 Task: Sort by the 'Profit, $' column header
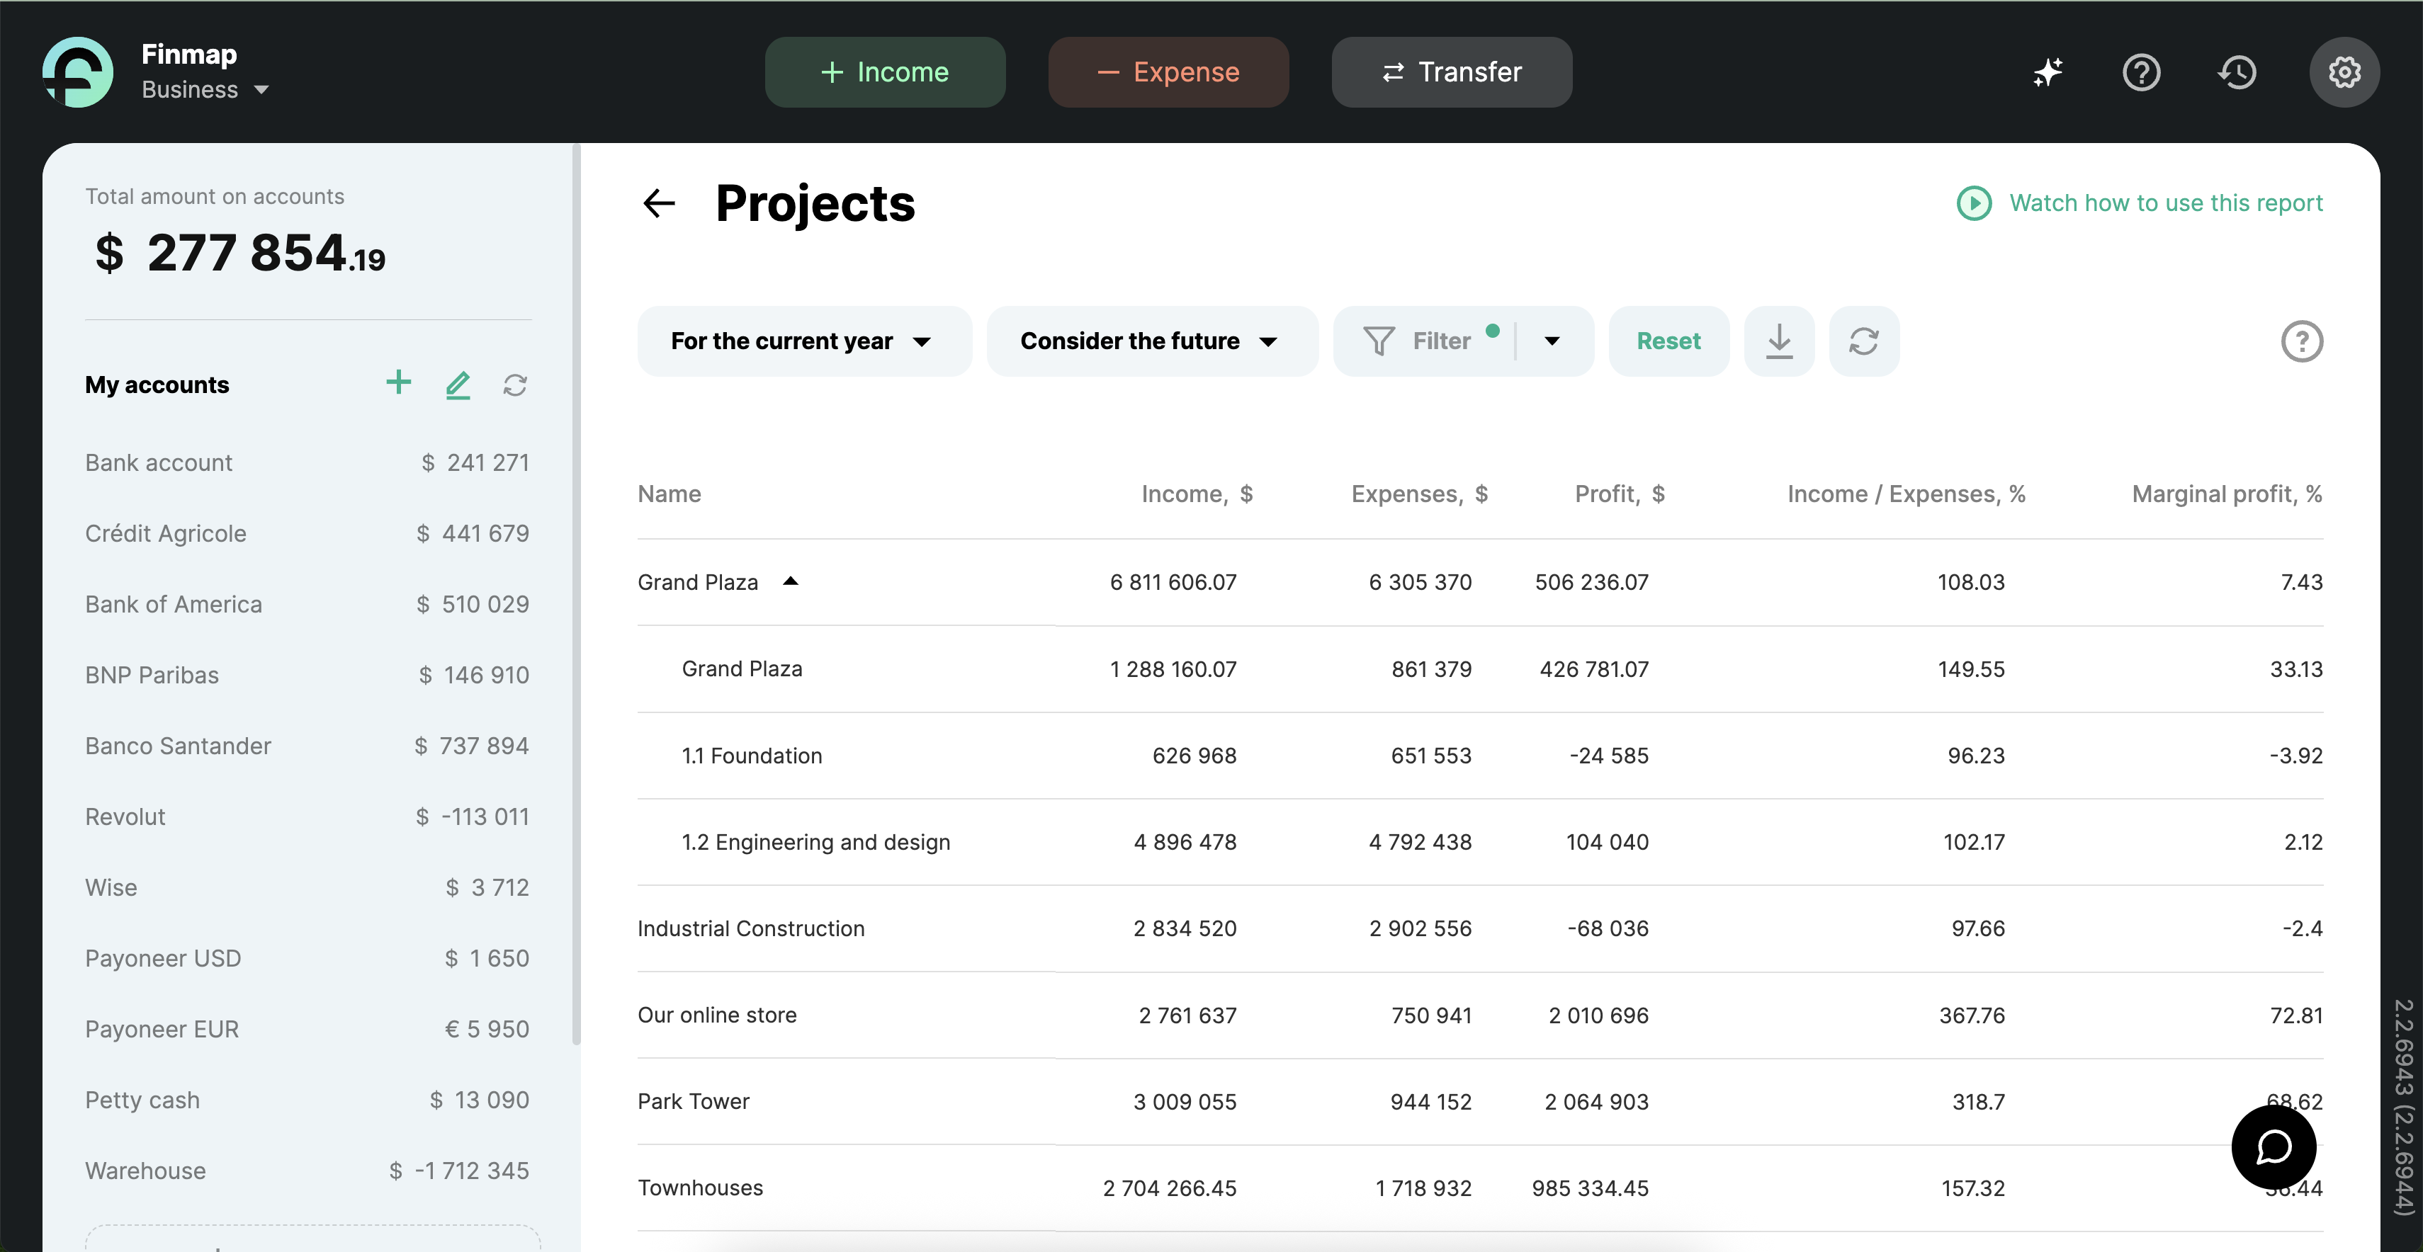point(1620,494)
